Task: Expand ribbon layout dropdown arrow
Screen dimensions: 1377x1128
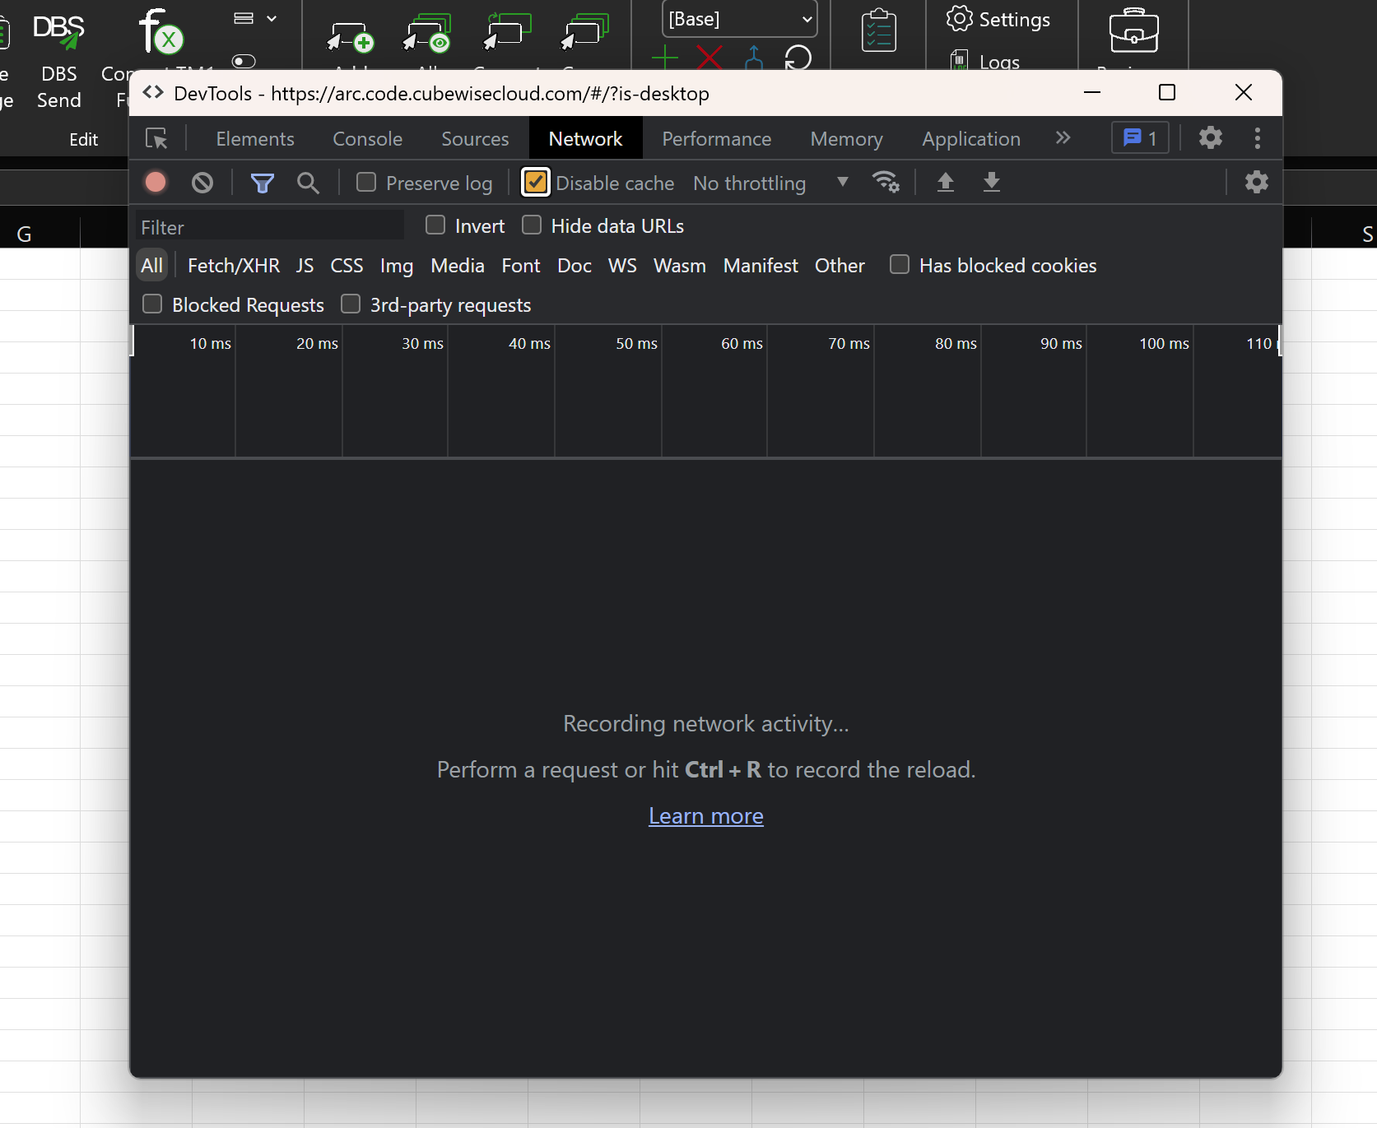Action: (272, 18)
